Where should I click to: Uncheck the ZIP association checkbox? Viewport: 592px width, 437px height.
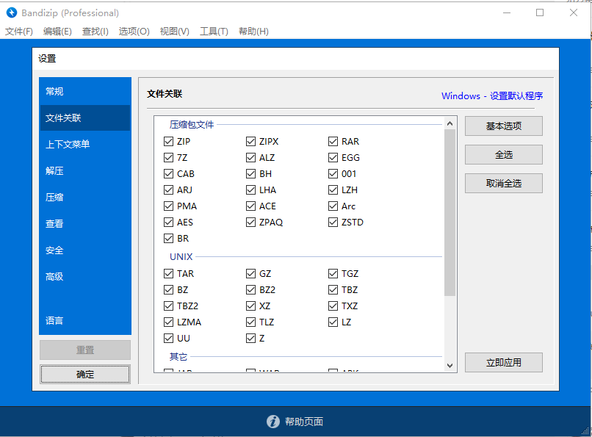point(168,142)
